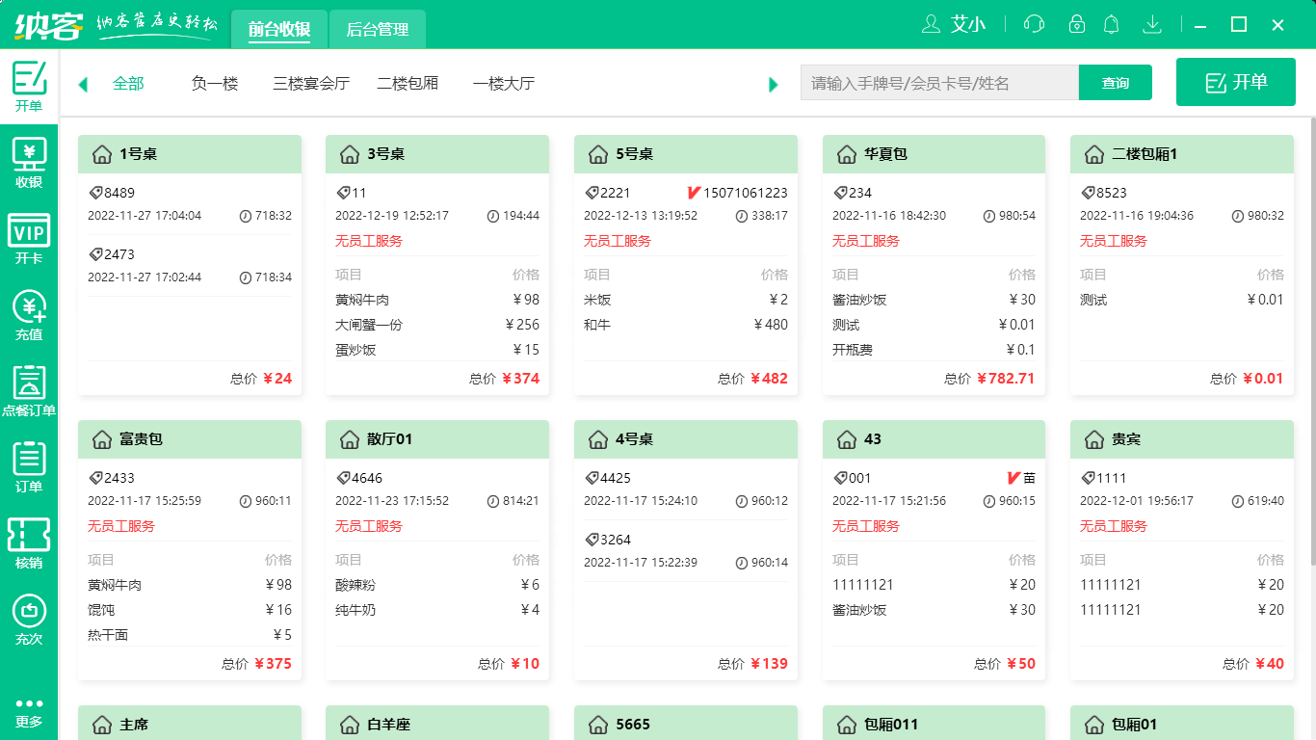Open the 充次 punch-card icon
Viewport: 1316px width, 740px height.
tap(29, 618)
